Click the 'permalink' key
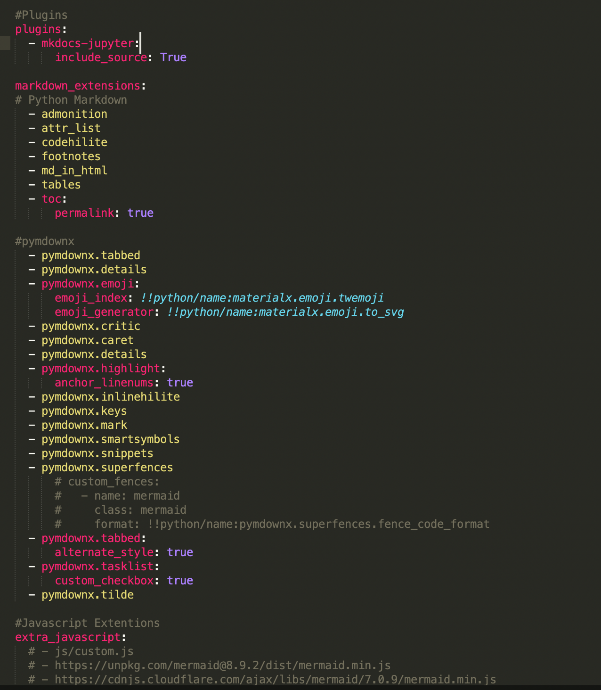601x690 pixels. 84,213
